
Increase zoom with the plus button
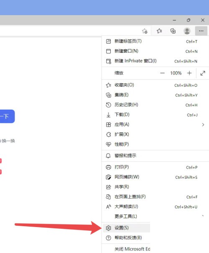(x=189, y=73)
